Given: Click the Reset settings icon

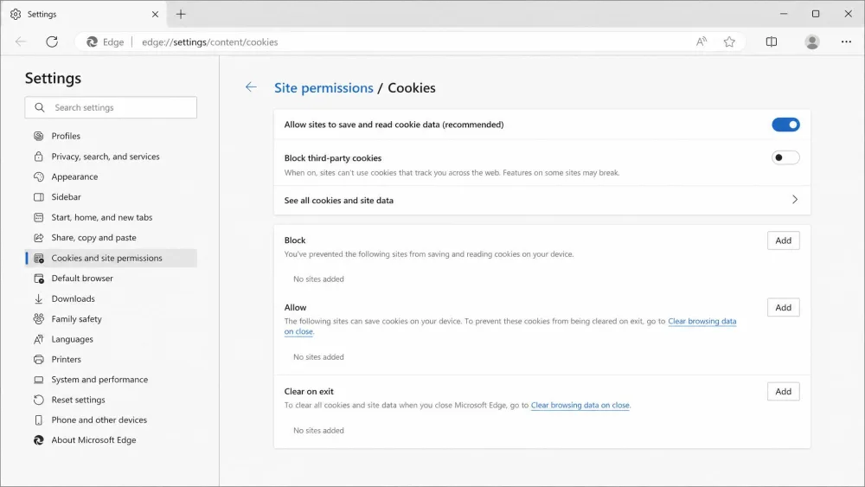Looking at the screenshot, I should pos(39,400).
